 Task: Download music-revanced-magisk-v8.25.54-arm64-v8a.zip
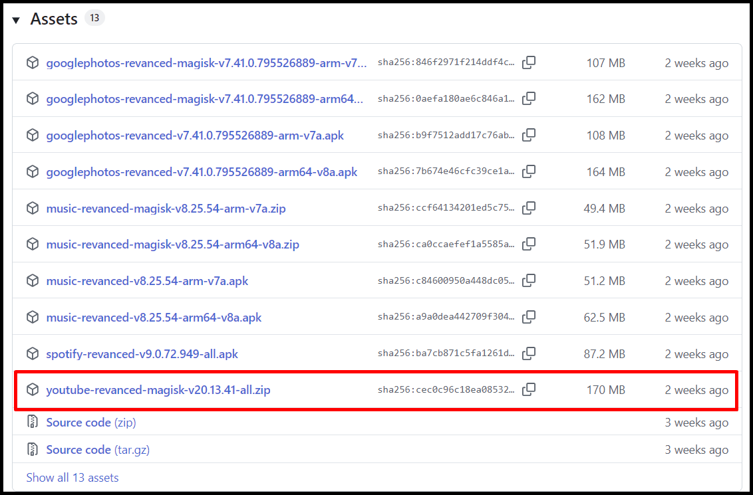click(172, 244)
